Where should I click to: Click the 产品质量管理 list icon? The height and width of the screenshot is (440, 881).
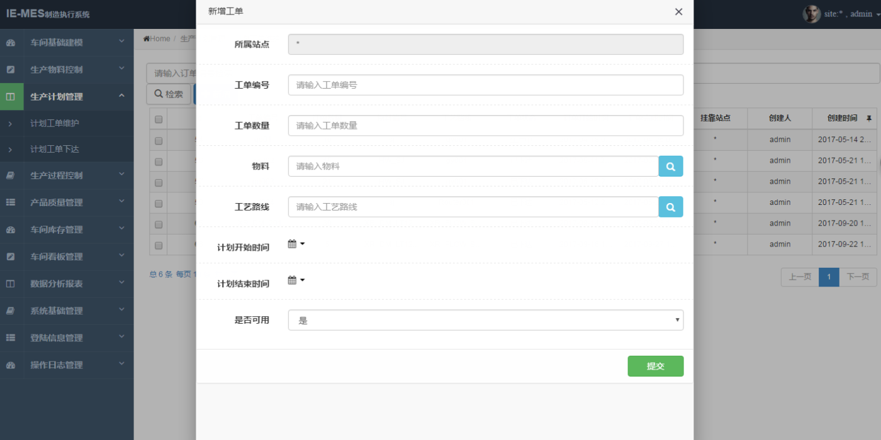click(x=11, y=202)
